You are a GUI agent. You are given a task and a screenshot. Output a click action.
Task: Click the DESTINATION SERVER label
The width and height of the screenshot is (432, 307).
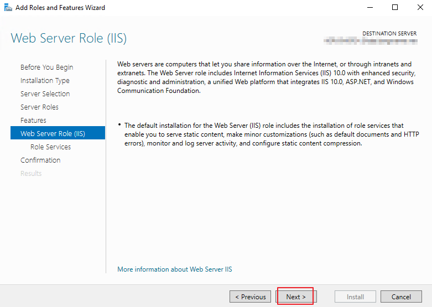[389, 33]
